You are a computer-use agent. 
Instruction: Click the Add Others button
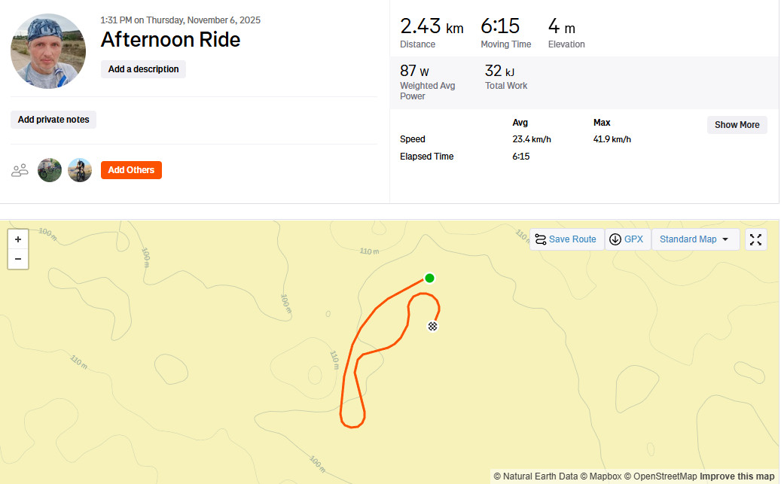point(131,170)
